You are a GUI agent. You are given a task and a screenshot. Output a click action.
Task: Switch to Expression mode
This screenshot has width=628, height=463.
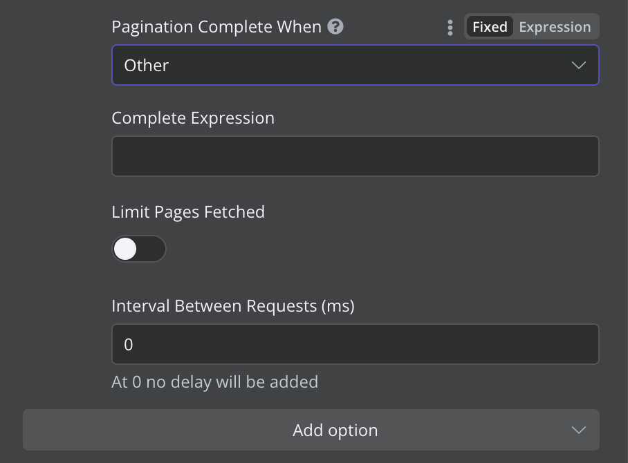pyautogui.click(x=555, y=27)
